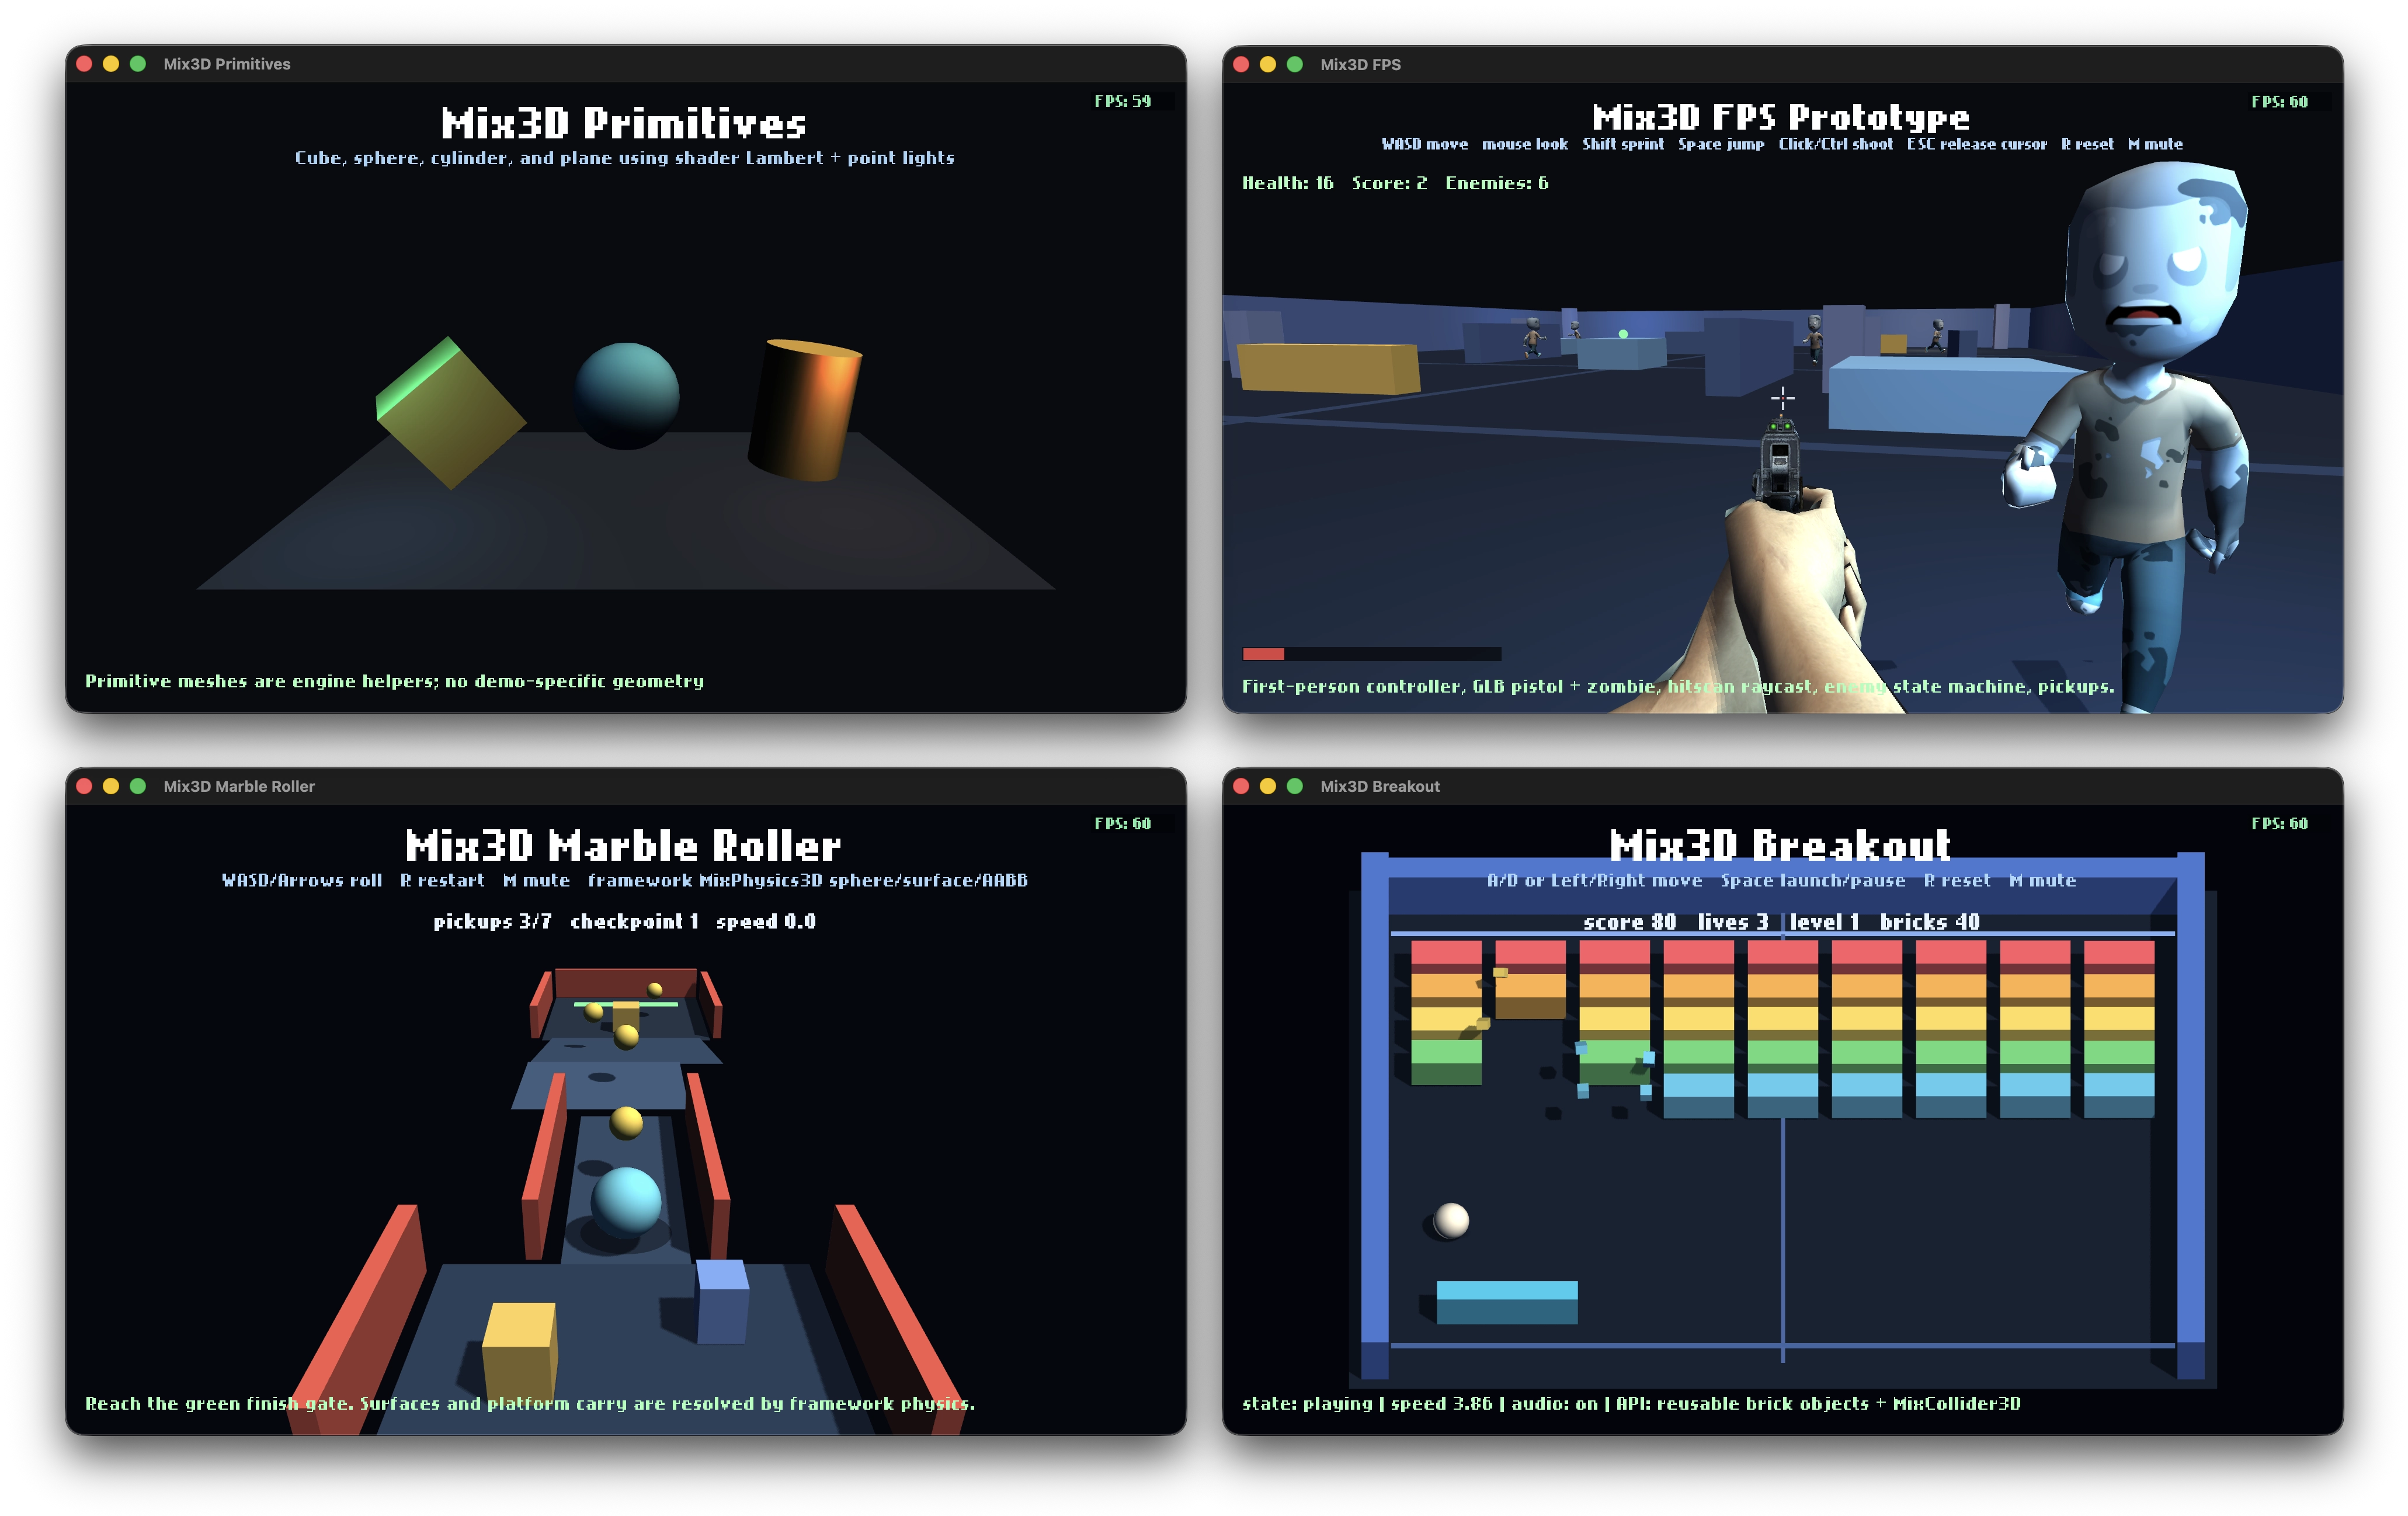Click 'First-person controller' footer text in FPS window
The height and width of the screenshot is (1516, 2408).
pos(1677,686)
